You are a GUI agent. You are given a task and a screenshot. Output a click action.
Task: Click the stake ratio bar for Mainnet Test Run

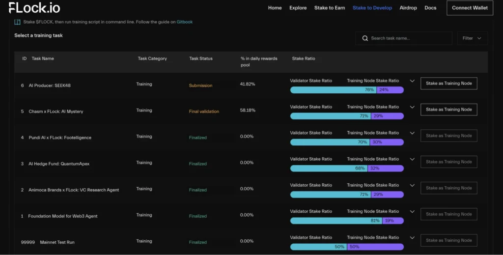pyautogui.click(x=347, y=247)
